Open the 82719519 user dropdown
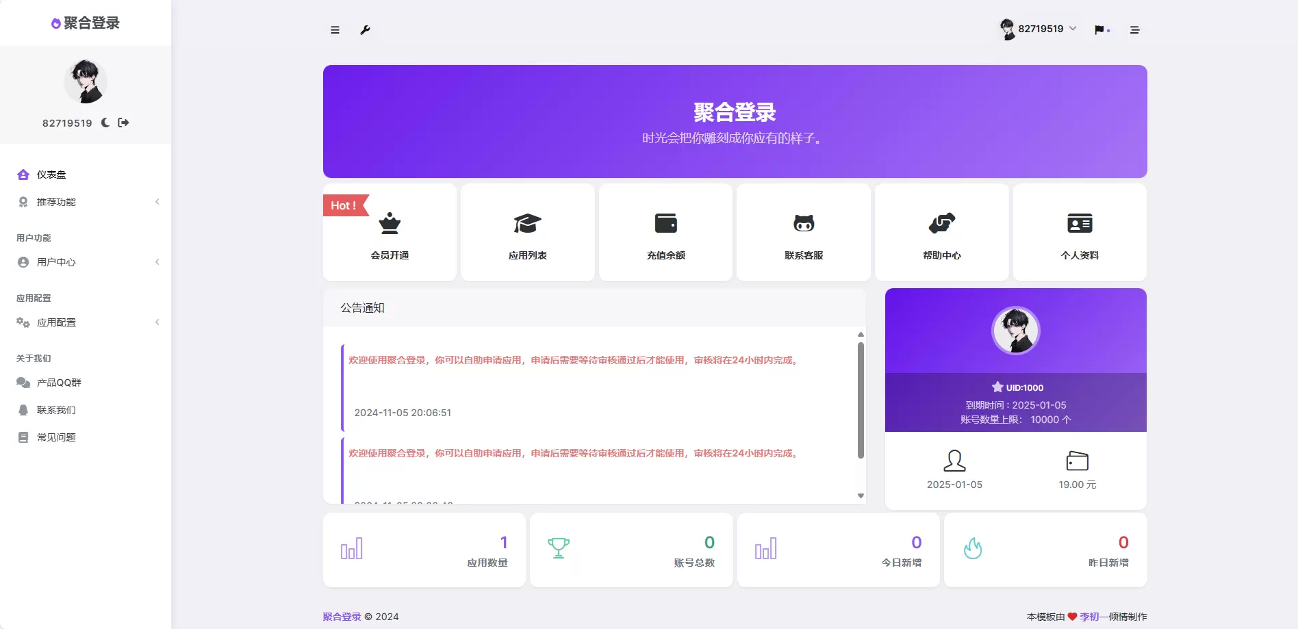1298x629 pixels. [x=1038, y=29]
